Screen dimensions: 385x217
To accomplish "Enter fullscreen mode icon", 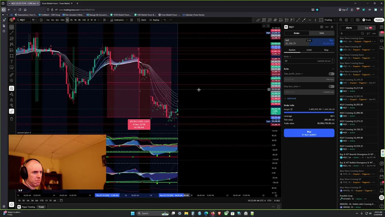I will 352,20.
